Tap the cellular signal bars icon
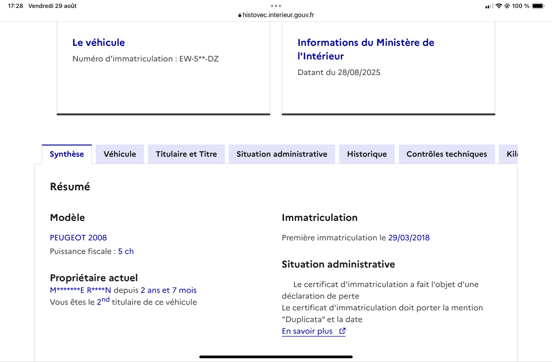The height and width of the screenshot is (362, 552). click(x=489, y=6)
